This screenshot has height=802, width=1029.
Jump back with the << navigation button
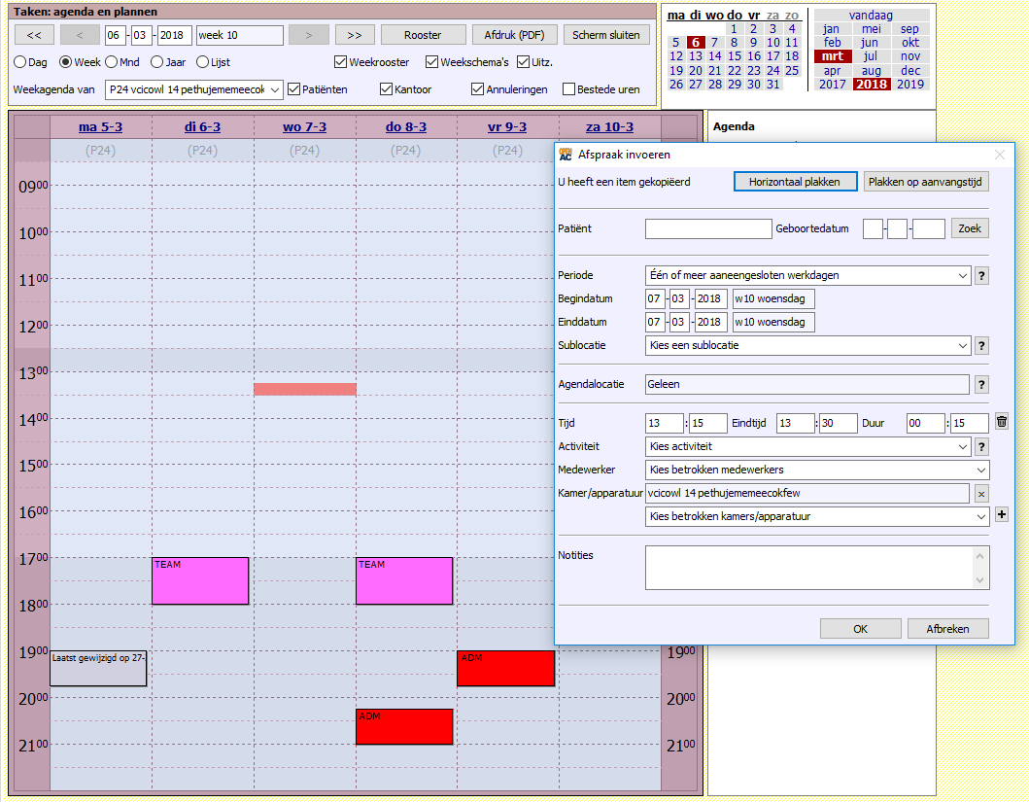[34, 35]
